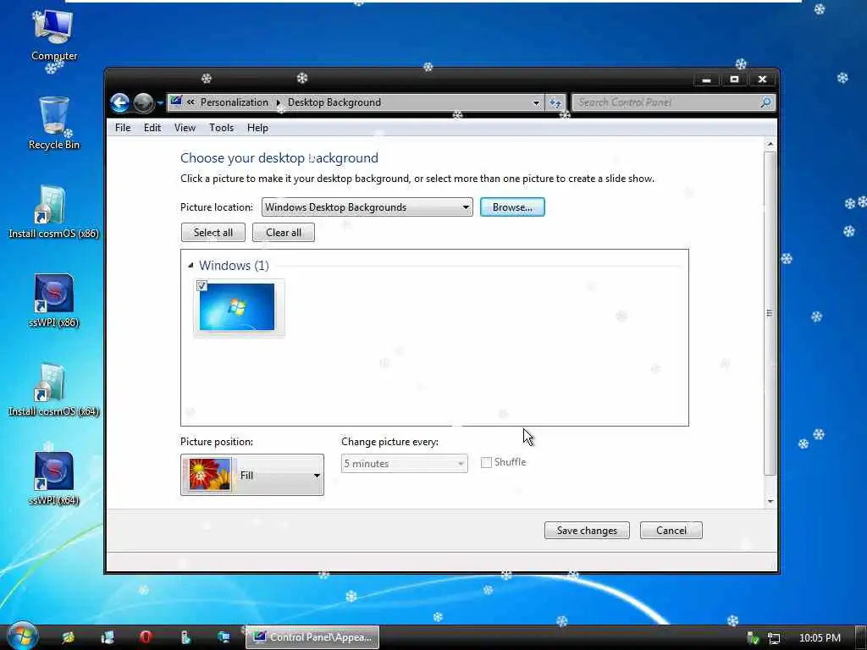
Task: Maximize the Control Panel window
Action: pos(734,80)
